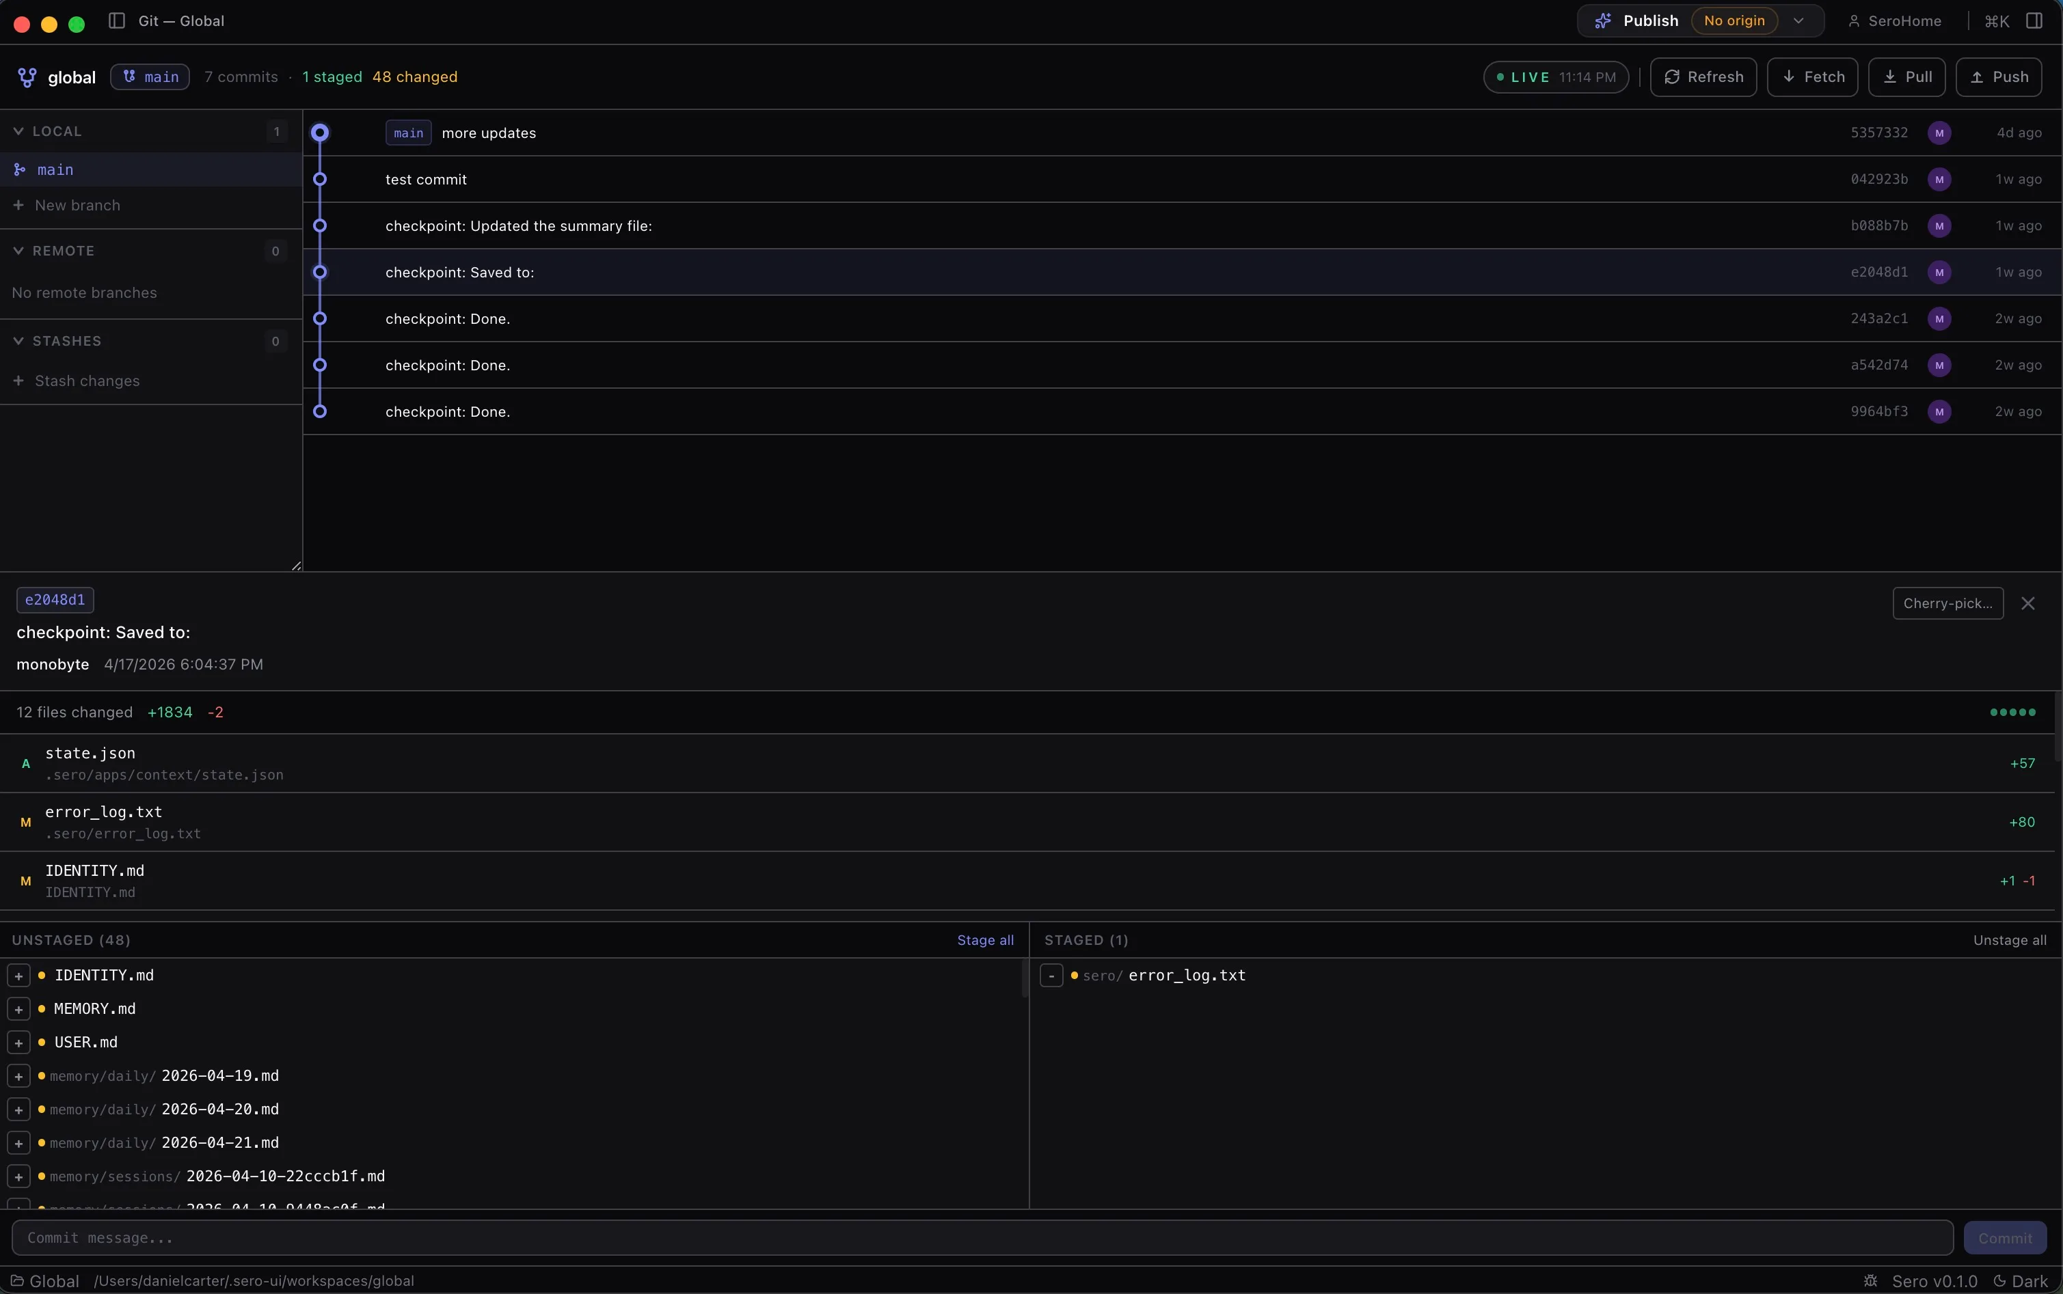The image size is (2063, 1294).
Task: Click the right panel layout icon
Action: pyautogui.click(x=2035, y=20)
